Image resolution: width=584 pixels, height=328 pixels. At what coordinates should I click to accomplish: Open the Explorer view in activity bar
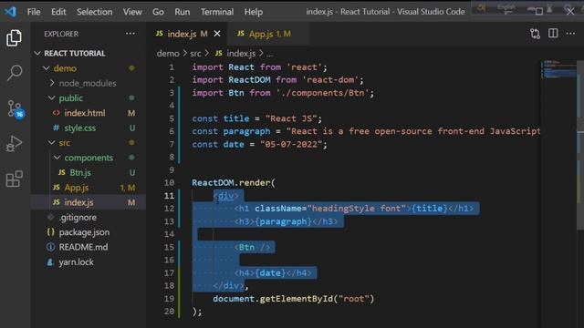[15, 38]
